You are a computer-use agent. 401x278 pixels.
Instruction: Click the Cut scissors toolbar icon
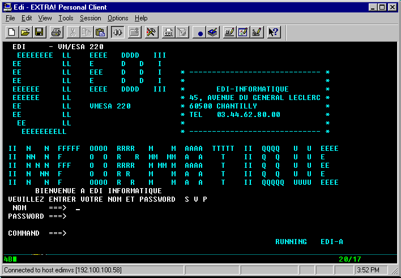click(x=73, y=32)
